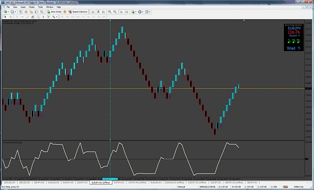314x190 pixels.
Task: Open the Strategy Tester icon
Action: point(42,12)
